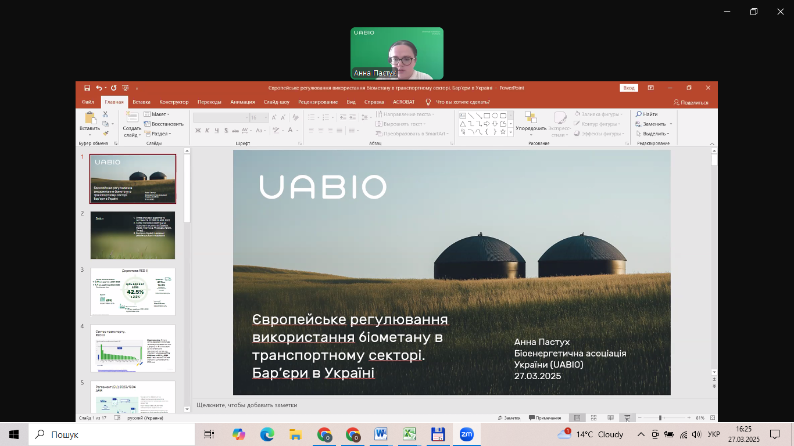Image resolution: width=794 pixels, height=446 pixels.
Task: Open Microsoft Edge from the taskbar
Action: click(267, 434)
